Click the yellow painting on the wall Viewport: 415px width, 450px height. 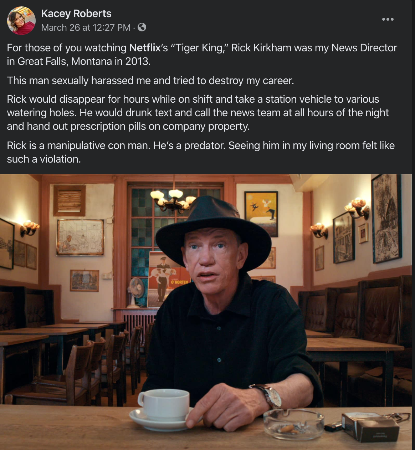click(261, 214)
